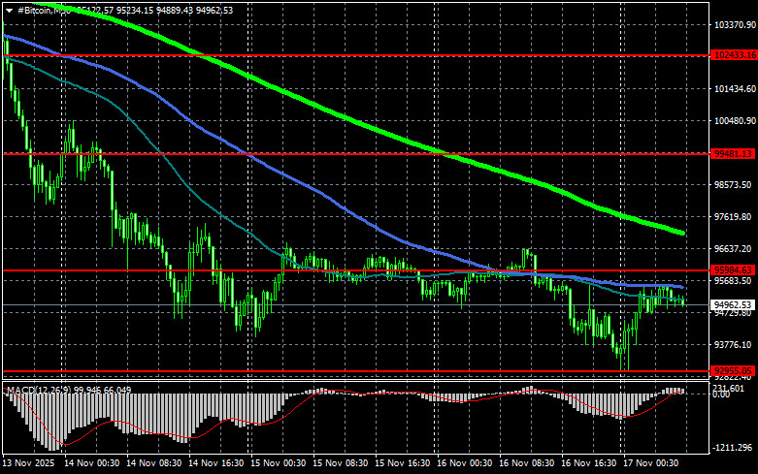Click the red 95984.63 price level tag

[733, 269]
